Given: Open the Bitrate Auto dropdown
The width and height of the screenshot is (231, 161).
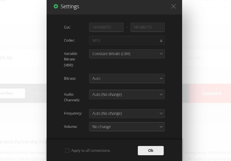Looking at the screenshot, I should (x=127, y=79).
